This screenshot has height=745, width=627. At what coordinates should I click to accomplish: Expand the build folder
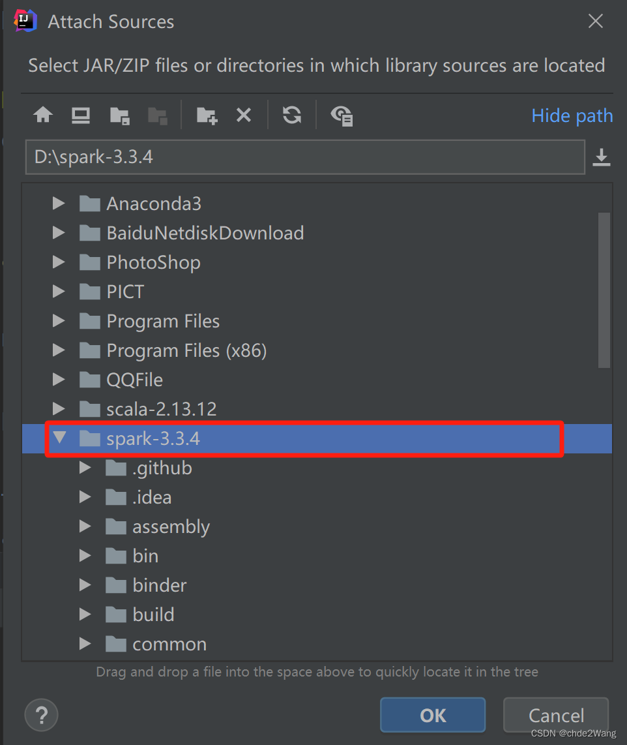[x=85, y=615]
